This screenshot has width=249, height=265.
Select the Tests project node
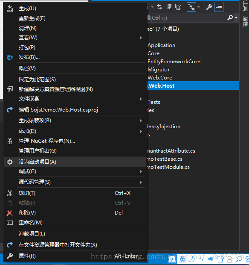[x=154, y=102]
